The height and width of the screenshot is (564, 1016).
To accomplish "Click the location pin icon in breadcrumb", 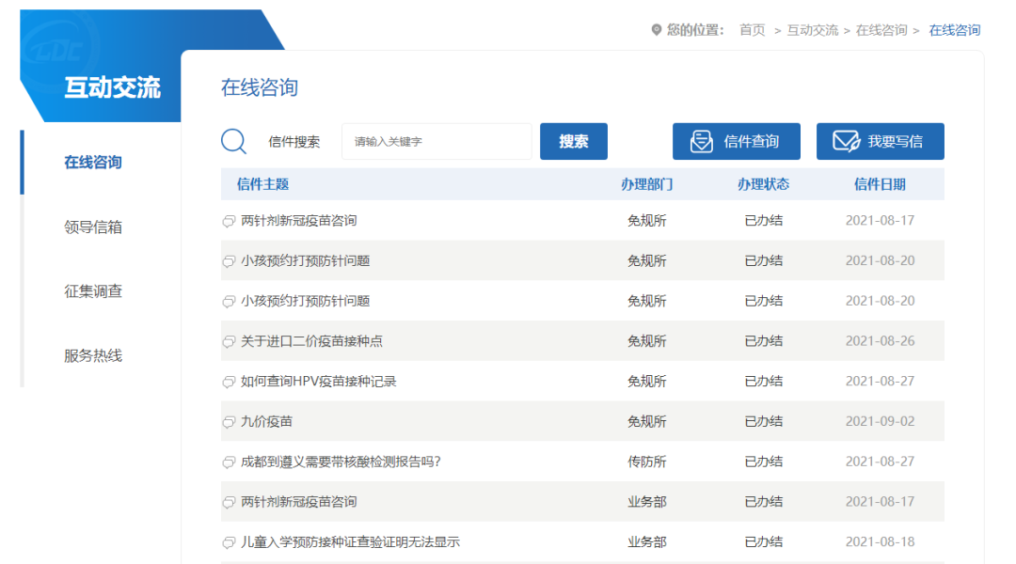I will tap(657, 30).
